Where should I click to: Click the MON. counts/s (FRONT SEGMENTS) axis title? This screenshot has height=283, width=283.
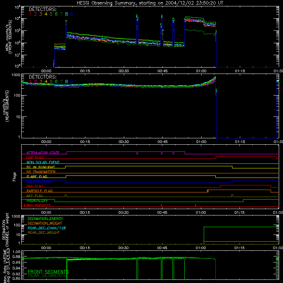tap(9, 37)
